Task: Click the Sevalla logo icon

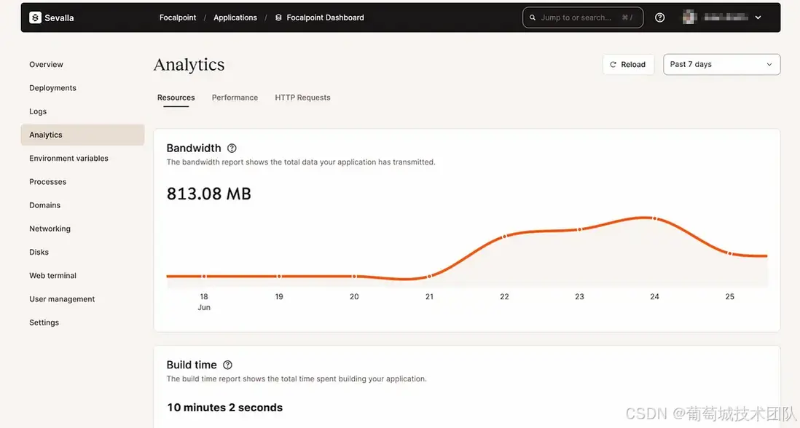Action: (35, 17)
